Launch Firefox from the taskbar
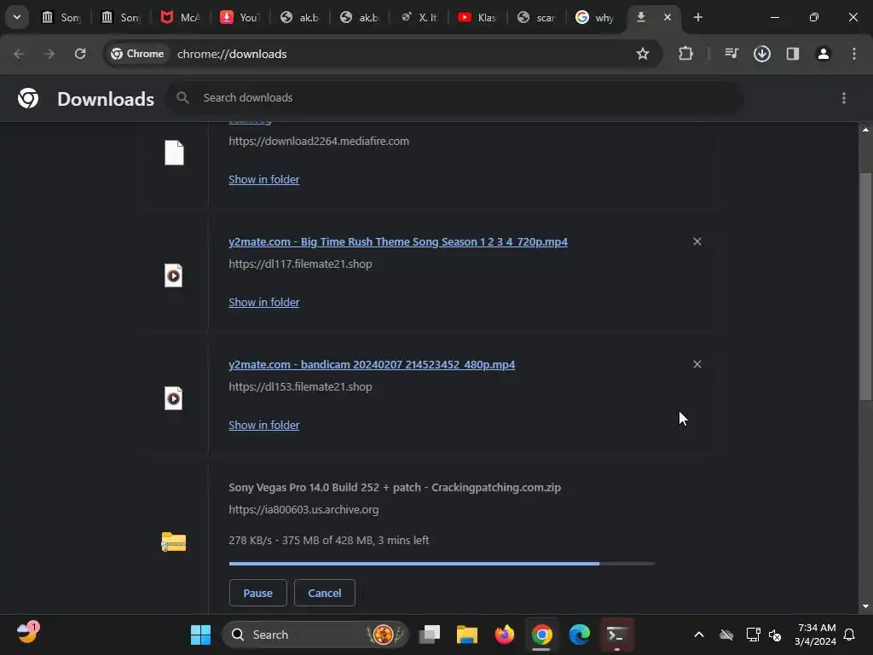This screenshot has height=655, width=873. tap(505, 635)
